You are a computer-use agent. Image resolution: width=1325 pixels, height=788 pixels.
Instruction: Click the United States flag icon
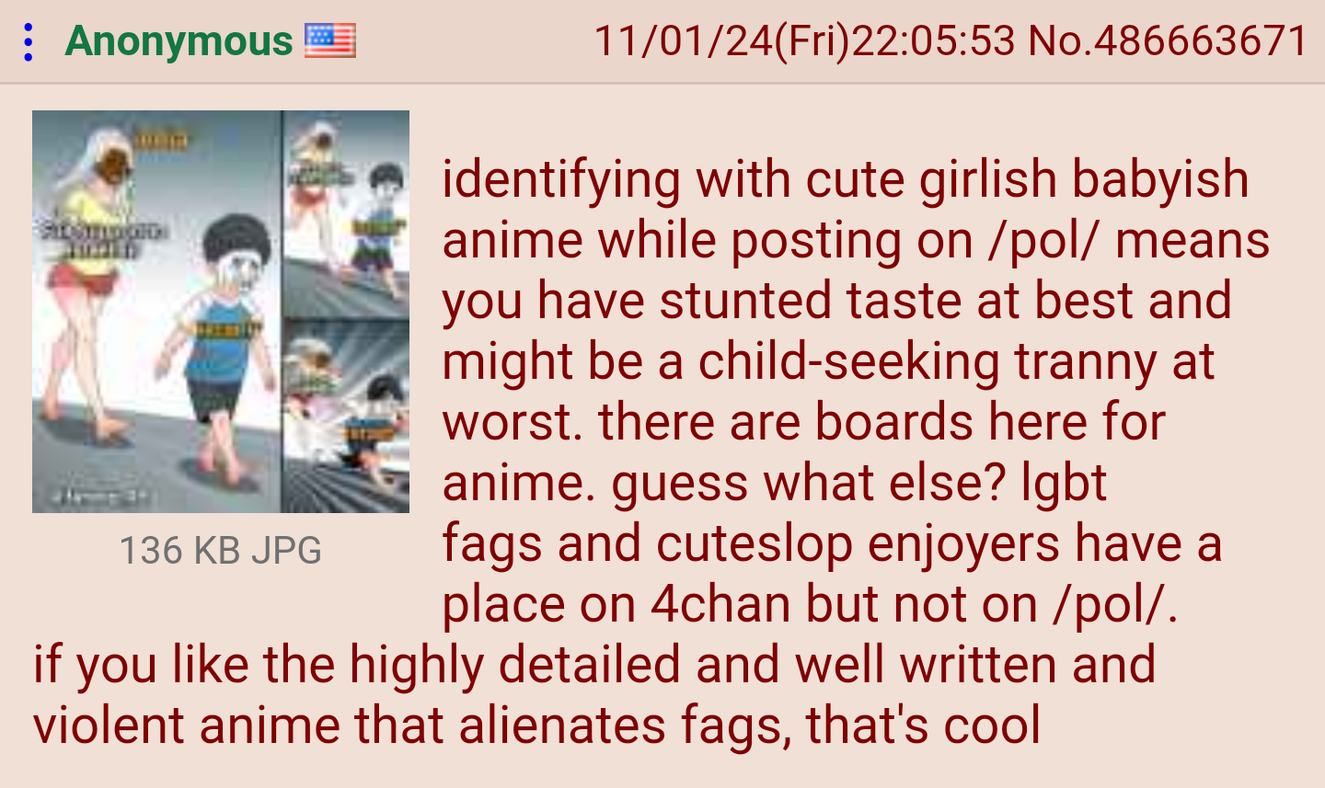pos(329,40)
